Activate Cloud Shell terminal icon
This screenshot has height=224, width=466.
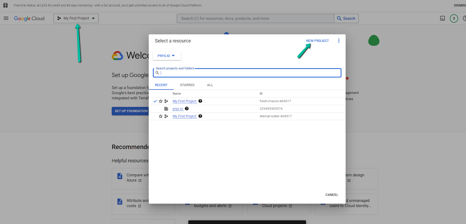(442, 18)
